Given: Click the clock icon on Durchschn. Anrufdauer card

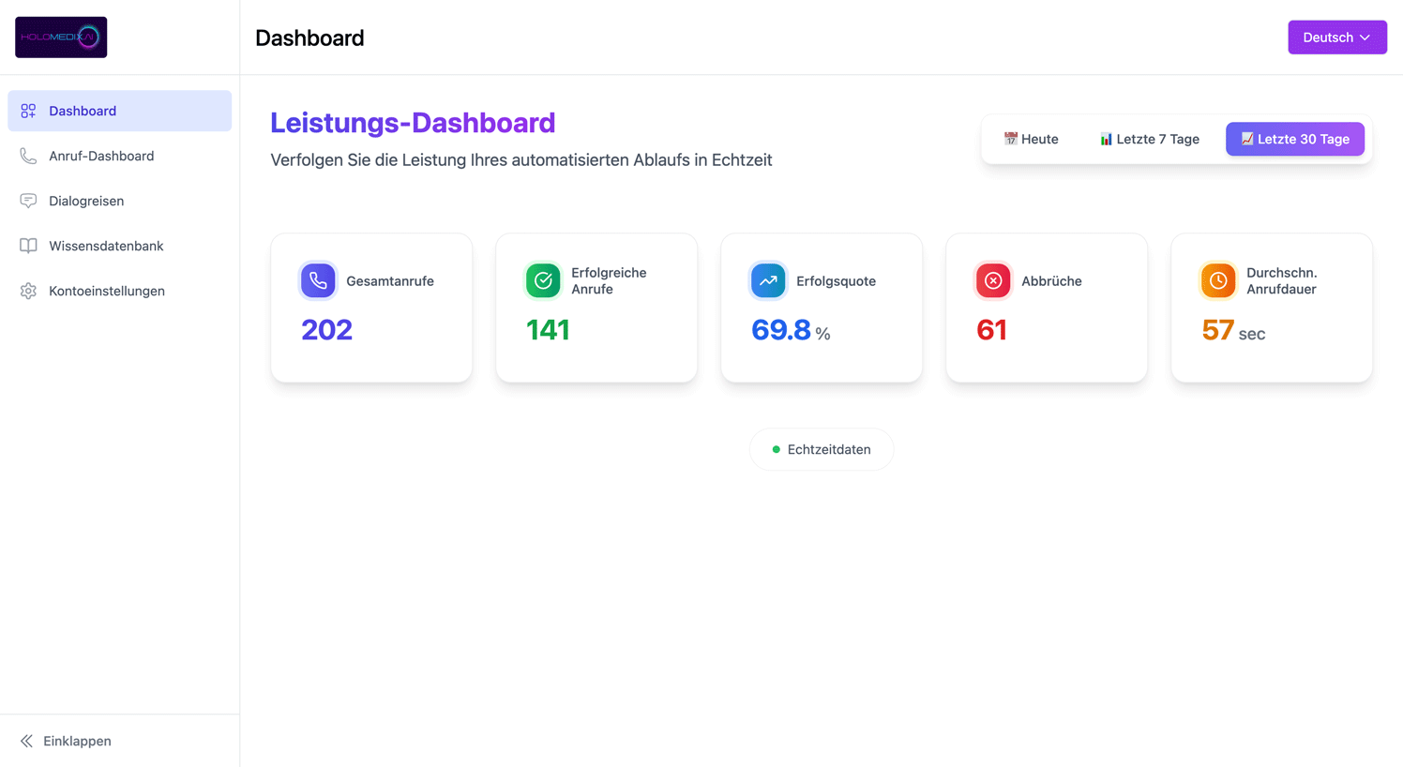Looking at the screenshot, I should (x=1217, y=279).
